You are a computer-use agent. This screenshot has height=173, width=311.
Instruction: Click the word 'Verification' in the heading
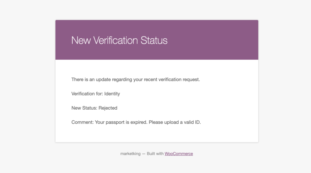point(115,41)
